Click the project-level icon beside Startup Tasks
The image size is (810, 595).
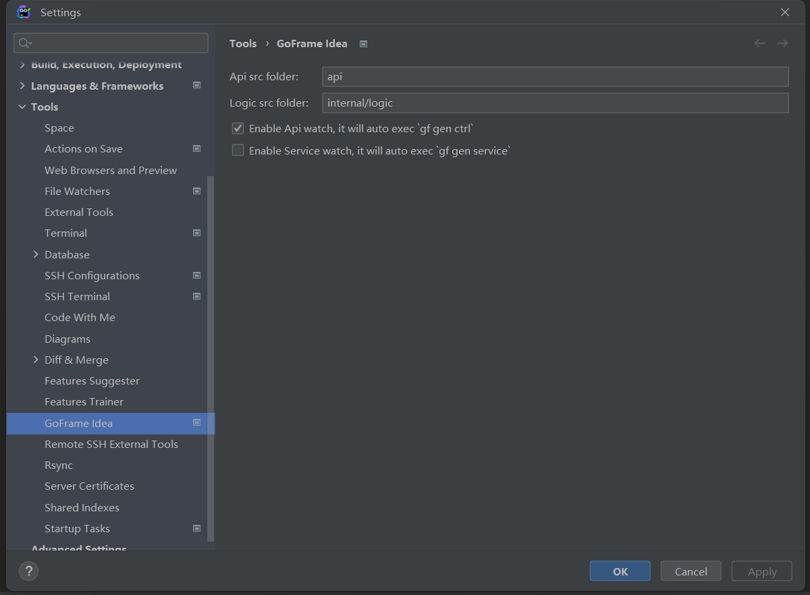click(x=197, y=528)
